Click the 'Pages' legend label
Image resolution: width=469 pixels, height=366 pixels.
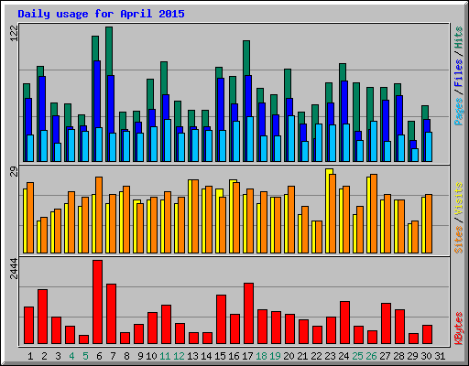tap(459, 112)
